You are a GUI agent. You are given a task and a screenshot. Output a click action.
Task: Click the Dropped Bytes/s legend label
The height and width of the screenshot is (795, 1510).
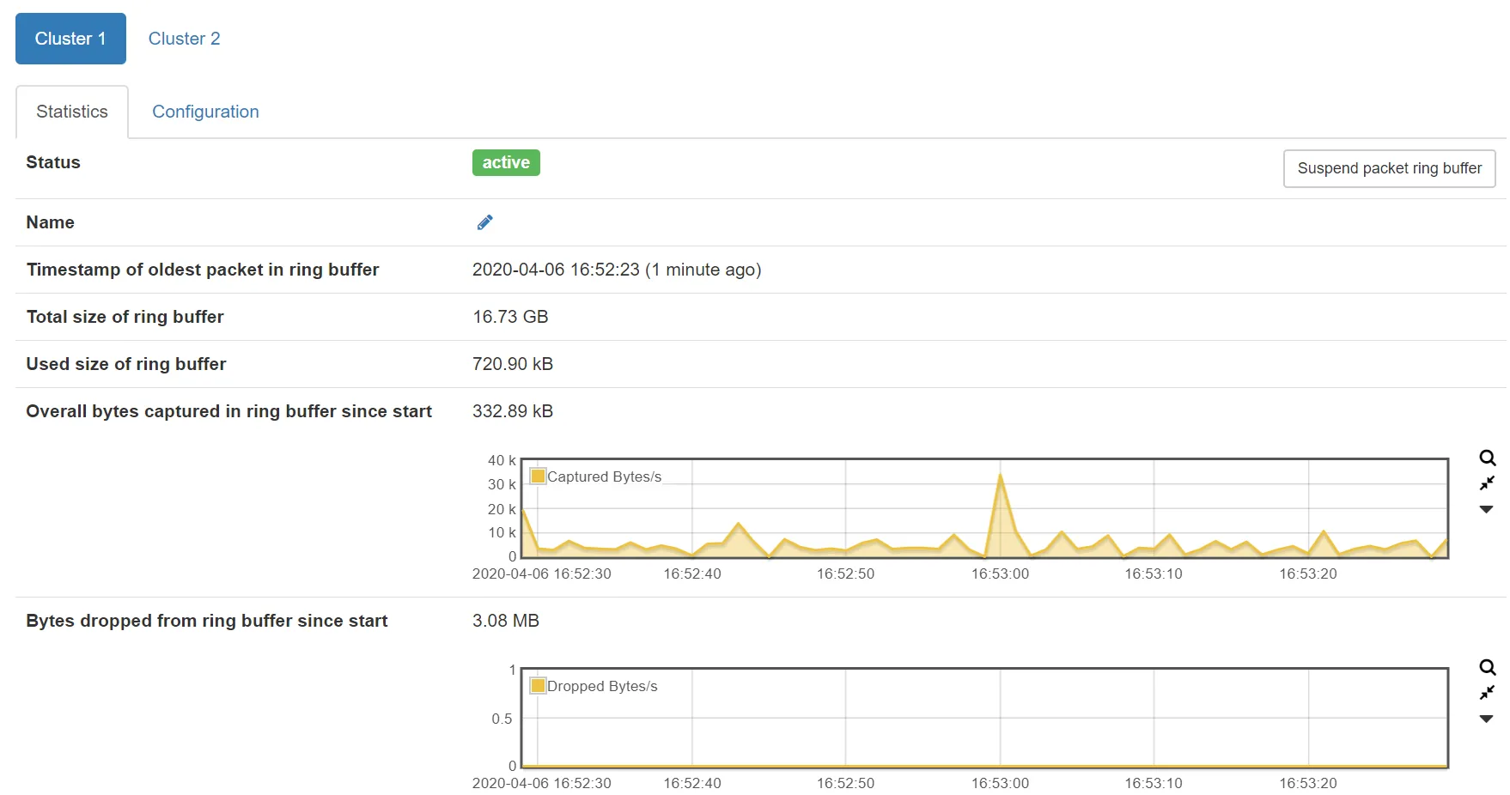click(602, 686)
